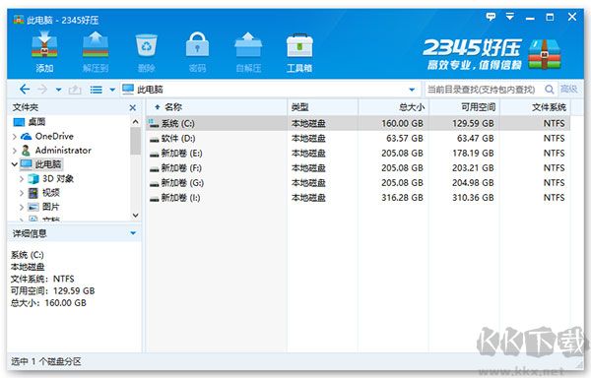Expand the Administrator tree node
Screen dimensions: 591x378
(15, 151)
